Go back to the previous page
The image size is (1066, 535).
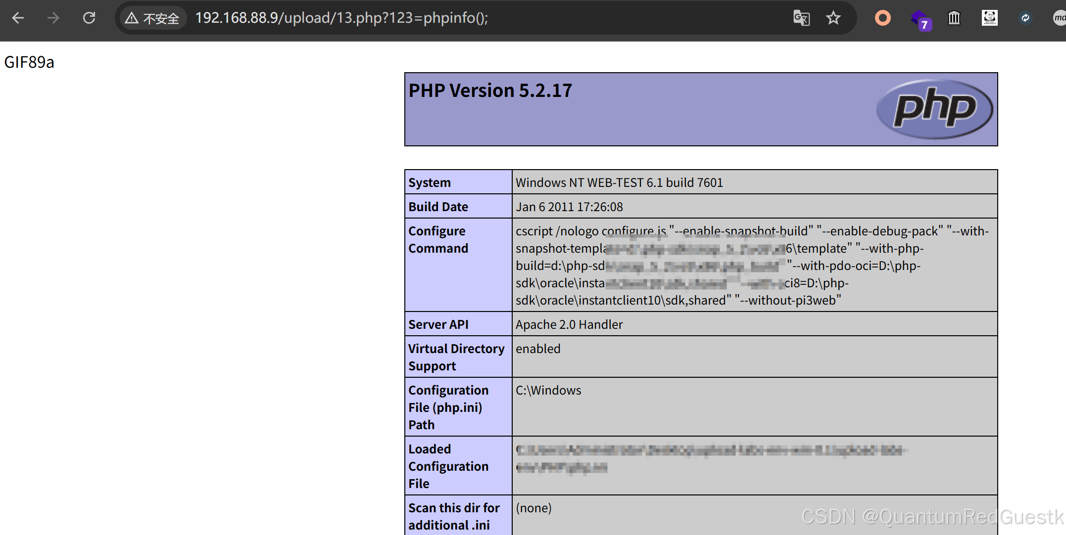pyautogui.click(x=18, y=18)
